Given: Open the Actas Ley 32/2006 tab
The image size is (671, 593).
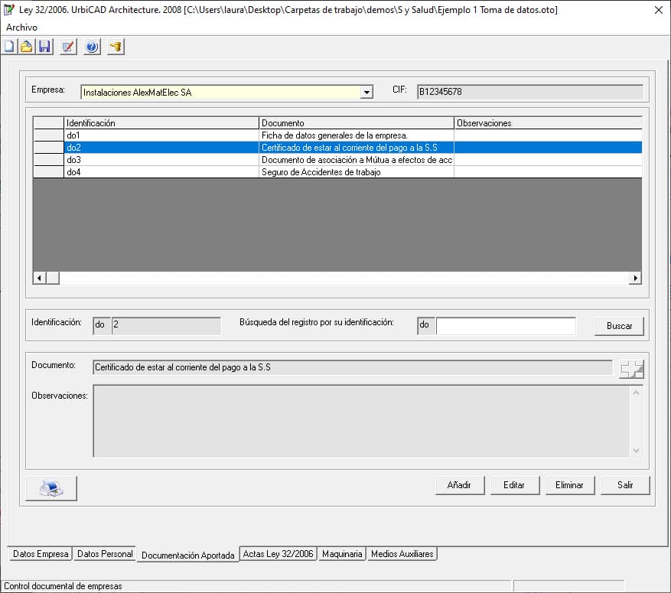Looking at the screenshot, I should (278, 554).
